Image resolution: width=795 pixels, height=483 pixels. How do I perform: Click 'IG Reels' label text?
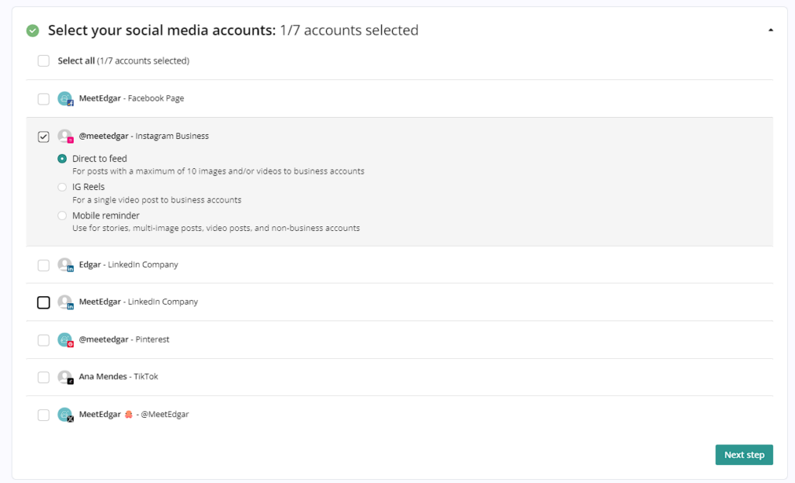89,187
